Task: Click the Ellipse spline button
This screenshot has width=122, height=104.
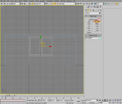Action: coord(97,24)
